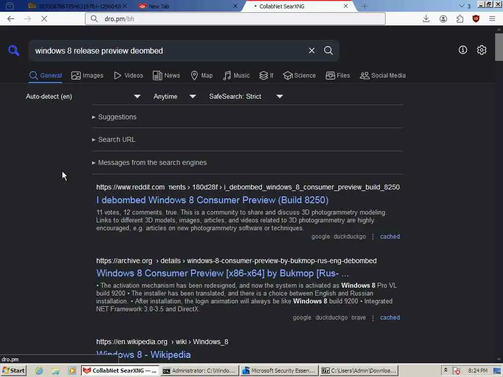Open Windows 8 - Wikipedia result

tap(143, 354)
